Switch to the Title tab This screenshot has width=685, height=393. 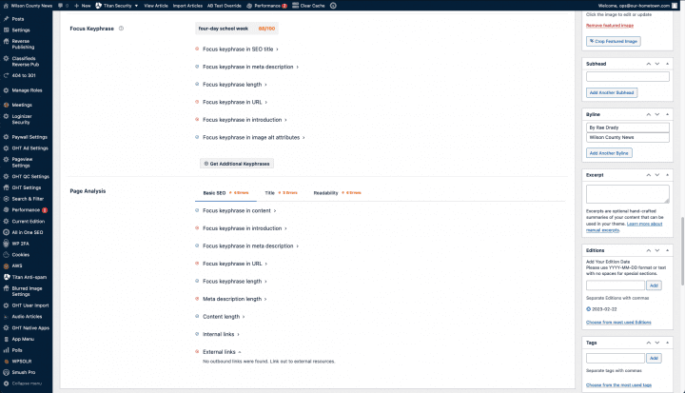tap(281, 193)
